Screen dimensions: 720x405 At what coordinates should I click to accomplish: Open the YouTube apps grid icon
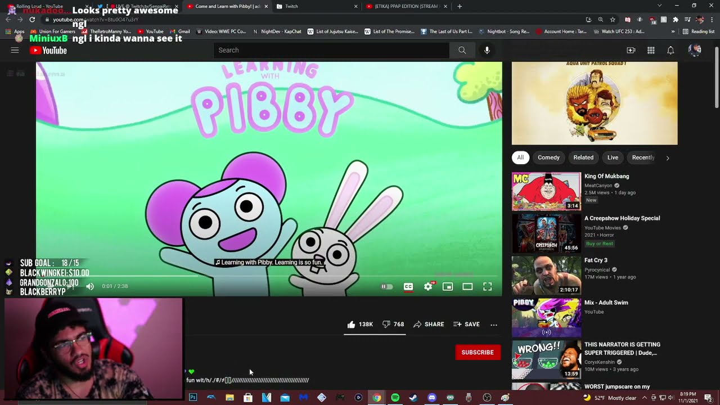pyautogui.click(x=651, y=50)
